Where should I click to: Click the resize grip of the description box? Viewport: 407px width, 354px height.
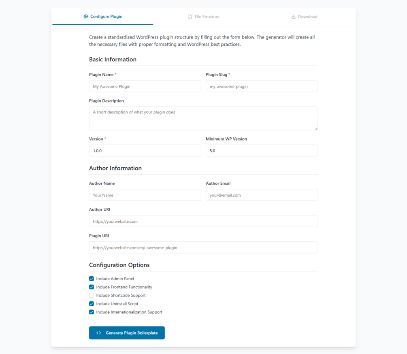(x=316, y=128)
